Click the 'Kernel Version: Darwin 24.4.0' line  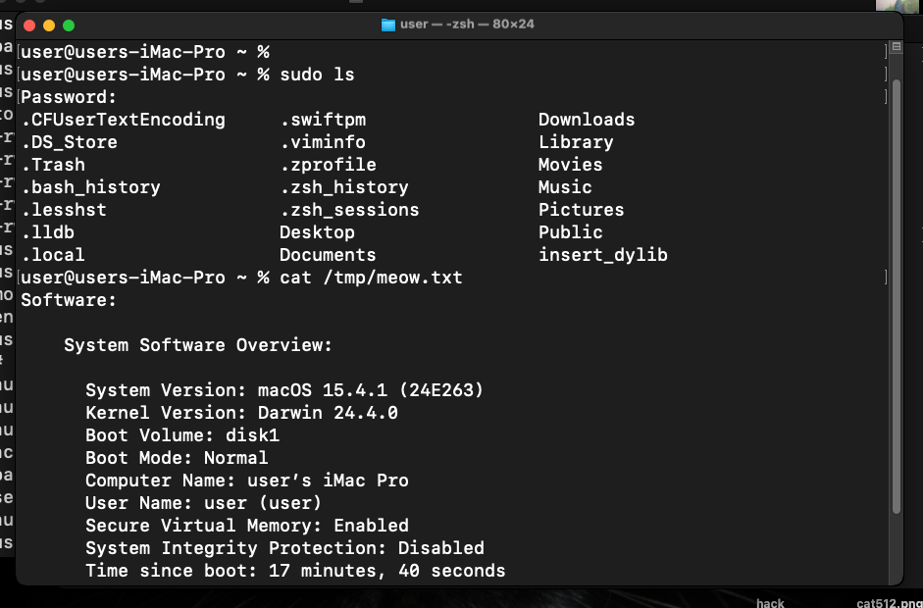pos(241,413)
